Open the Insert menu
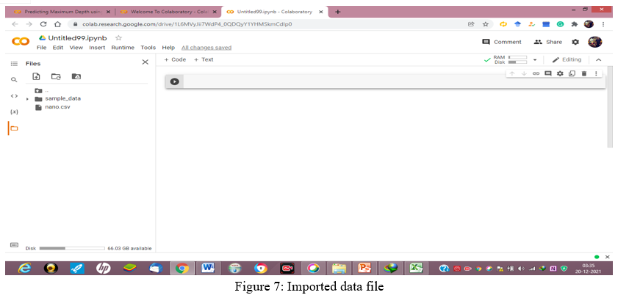The image size is (629, 295). coord(97,47)
